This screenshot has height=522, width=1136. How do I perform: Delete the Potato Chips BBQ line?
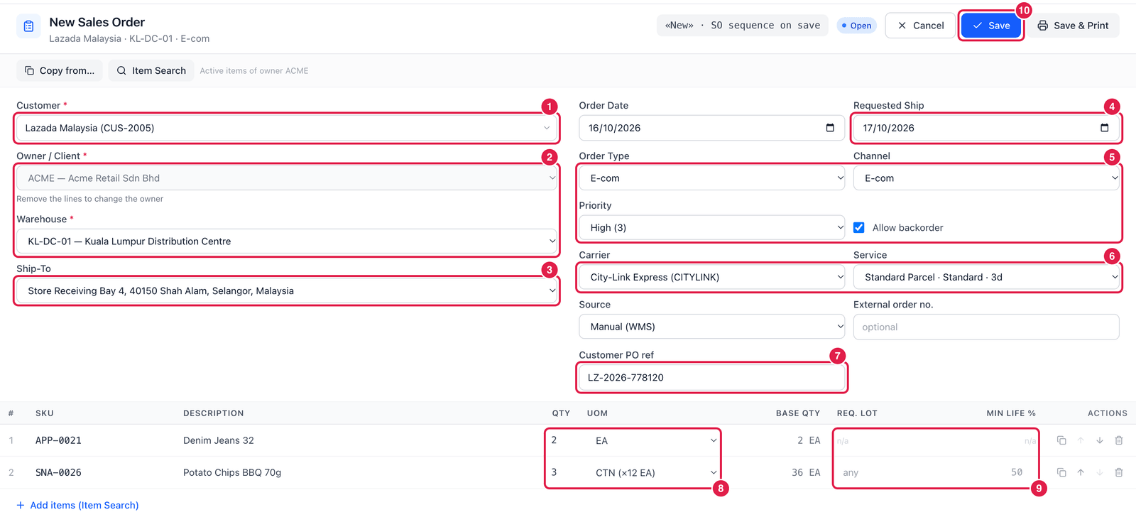coord(1119,472)
